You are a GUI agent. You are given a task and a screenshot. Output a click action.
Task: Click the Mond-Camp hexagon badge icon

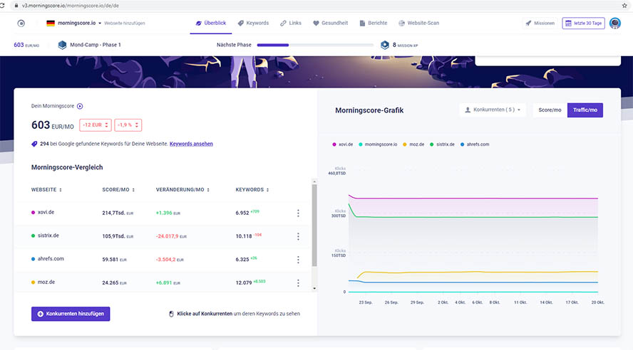[x=62, y=45]
